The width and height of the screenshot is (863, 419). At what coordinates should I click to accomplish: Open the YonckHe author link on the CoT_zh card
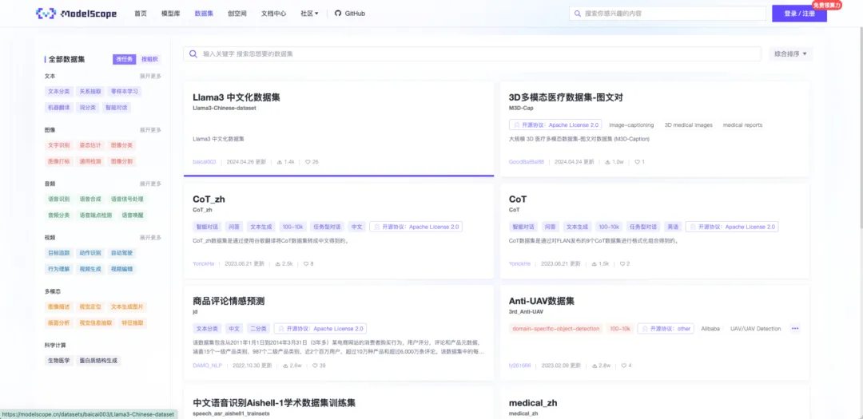[x=204, y=264]
